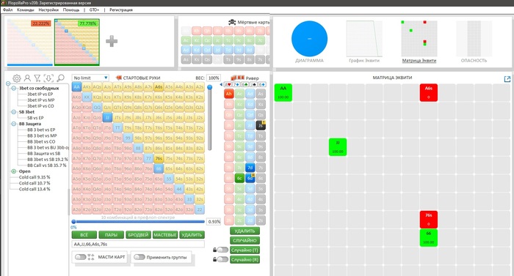Click the skull dead cards icon
This screenshot has width=514, height=276.
(x=232, y=22)
